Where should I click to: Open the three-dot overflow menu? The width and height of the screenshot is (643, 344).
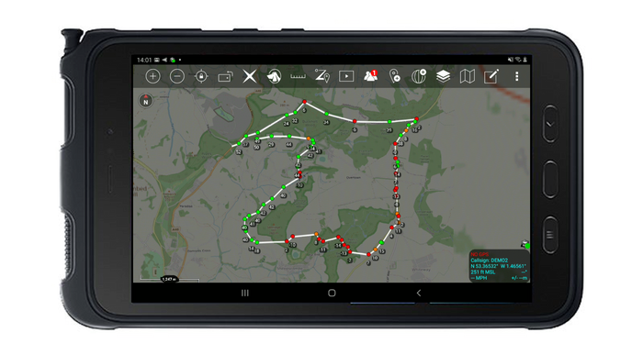pyautogui.click(x=516, y=76)
